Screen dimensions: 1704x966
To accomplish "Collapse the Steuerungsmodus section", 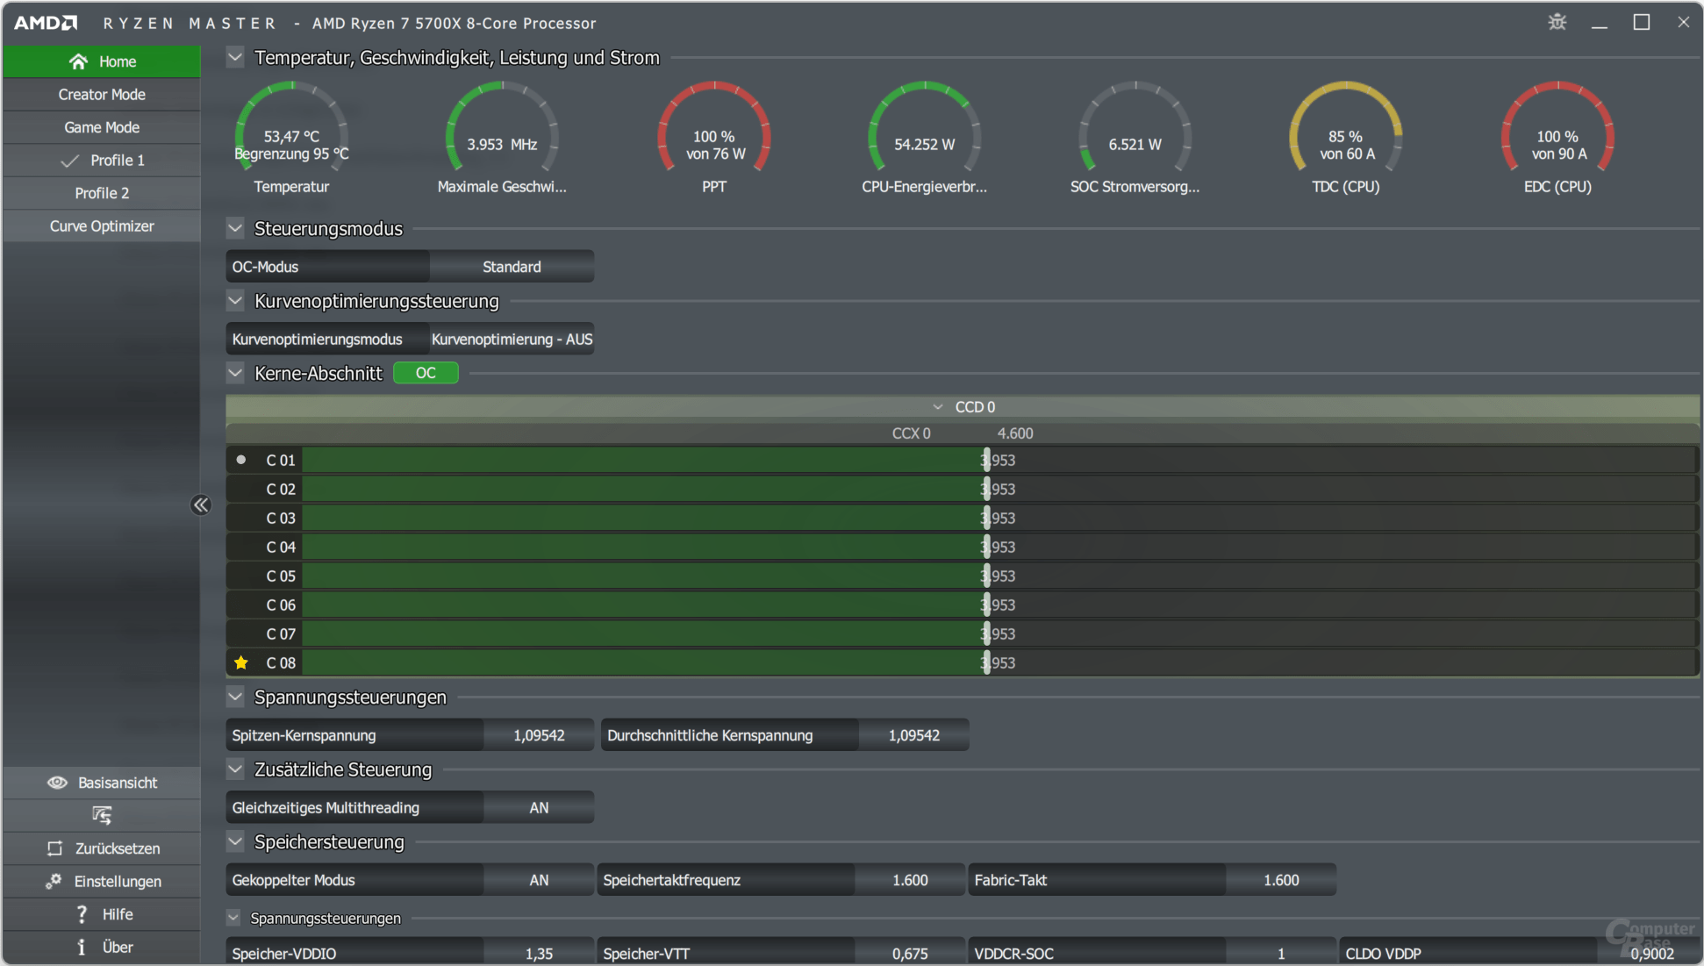I will pos(235,229).
